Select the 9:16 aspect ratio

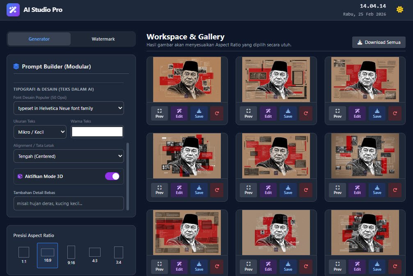coord(71,255)
